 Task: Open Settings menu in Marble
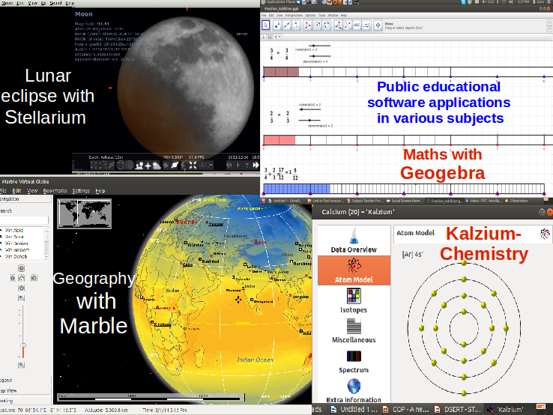click(x=81, y=191)
